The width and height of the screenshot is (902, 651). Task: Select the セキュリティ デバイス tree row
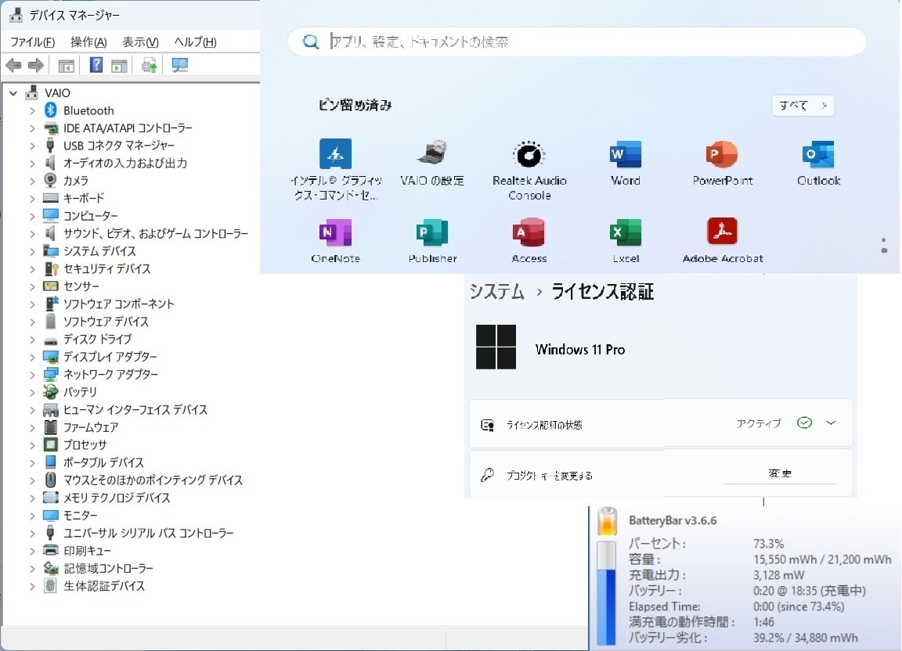107,268
